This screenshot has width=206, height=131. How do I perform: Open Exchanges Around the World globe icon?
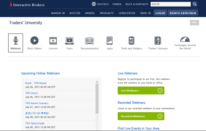click(x=185, y=39)
